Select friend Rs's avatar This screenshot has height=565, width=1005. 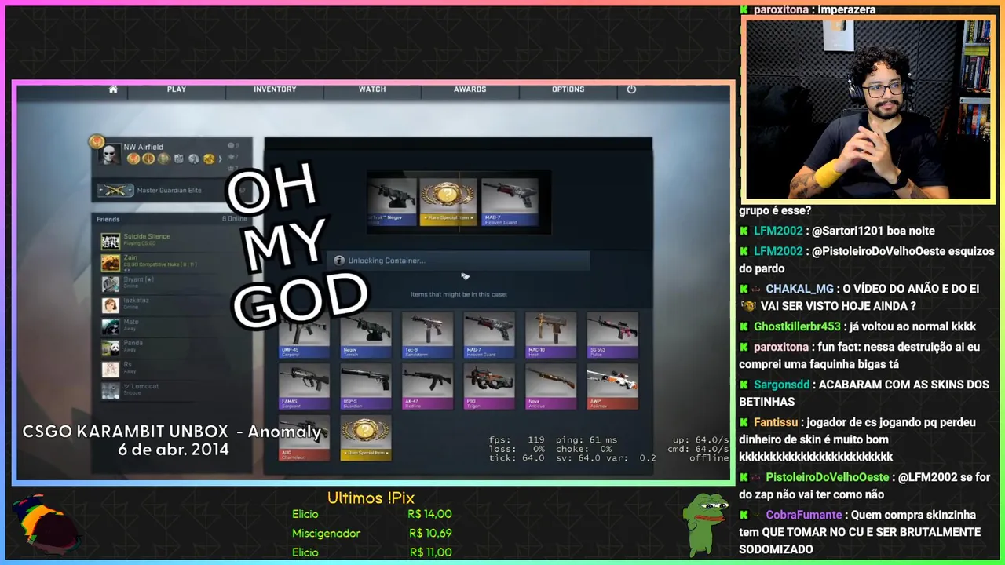[111, 369]
